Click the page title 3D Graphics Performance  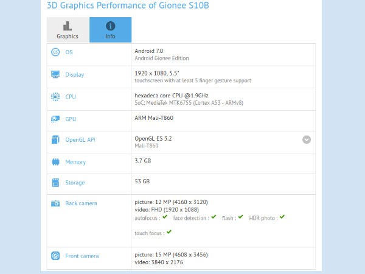(x=128, y=5)
